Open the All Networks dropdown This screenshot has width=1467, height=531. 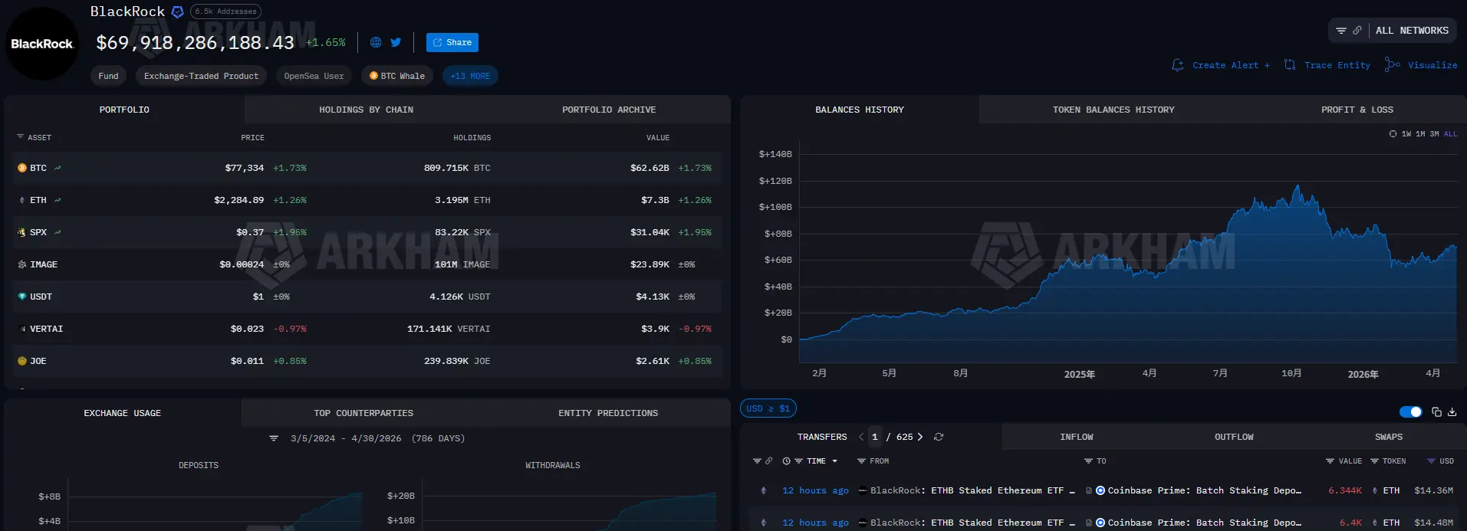(x=1412, y=31)
